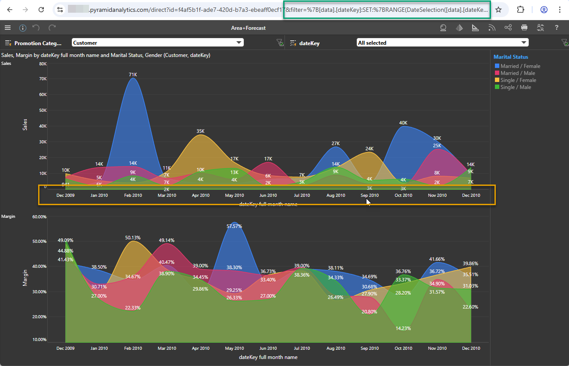Toggle the dateKey filter icon at far right

565,43
